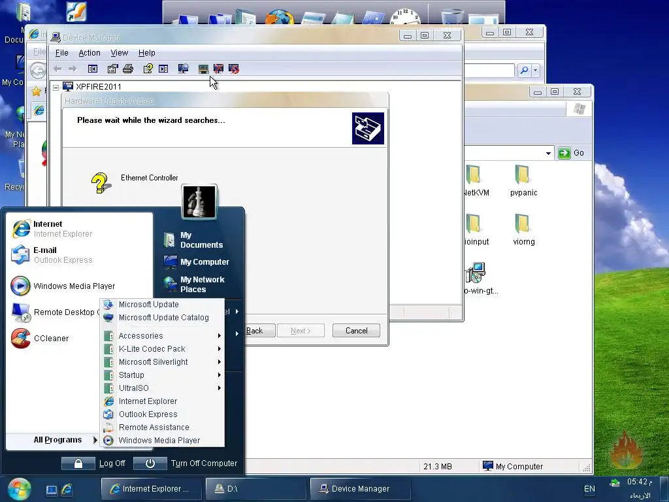Expand All Programs in Start menu
The image size is (669, 502).
65,440
